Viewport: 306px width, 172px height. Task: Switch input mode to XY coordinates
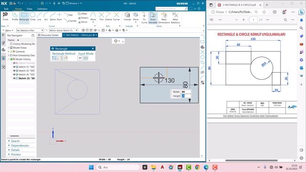[x=80, y=58]
